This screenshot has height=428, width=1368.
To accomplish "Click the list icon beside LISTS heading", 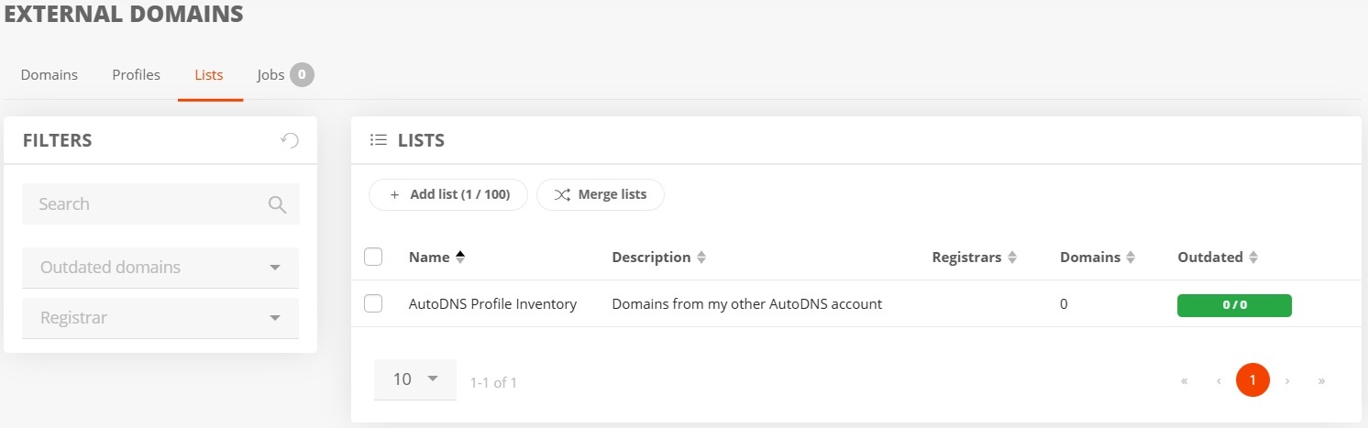I will click(x=379, y=140).
